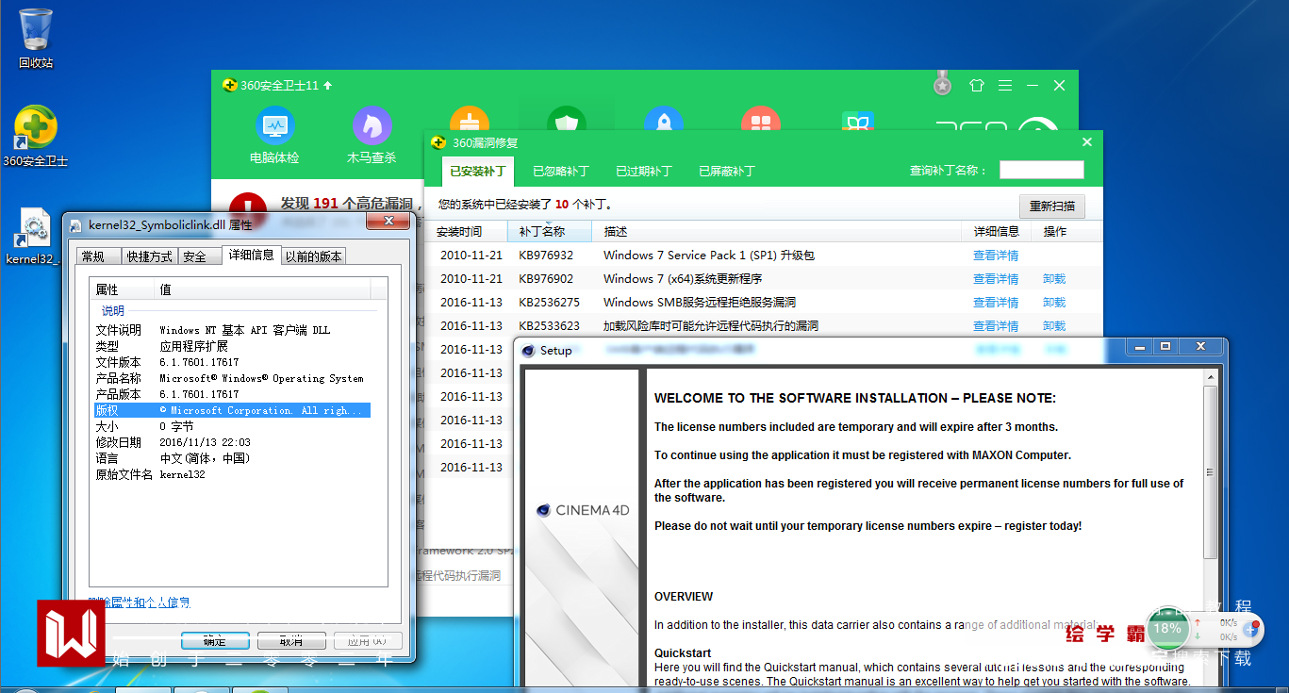Viewport: 1289px width, 693px height.
Task: Open the Recycle Bin desktop icon
Action: [36, 38]
